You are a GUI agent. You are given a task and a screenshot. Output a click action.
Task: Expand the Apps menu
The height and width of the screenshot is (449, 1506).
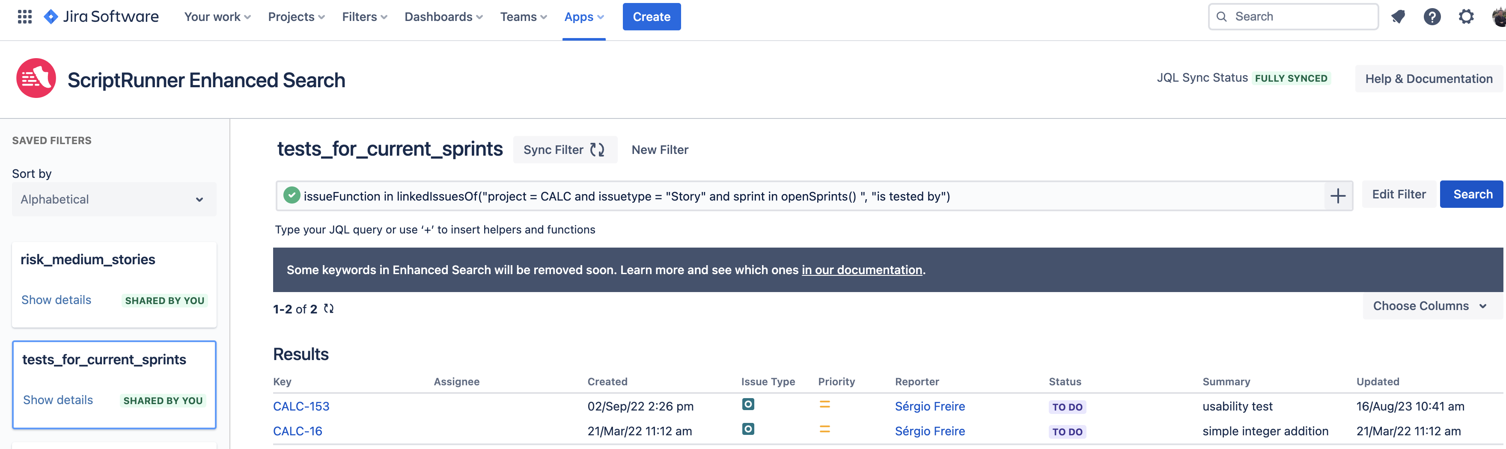584,17
